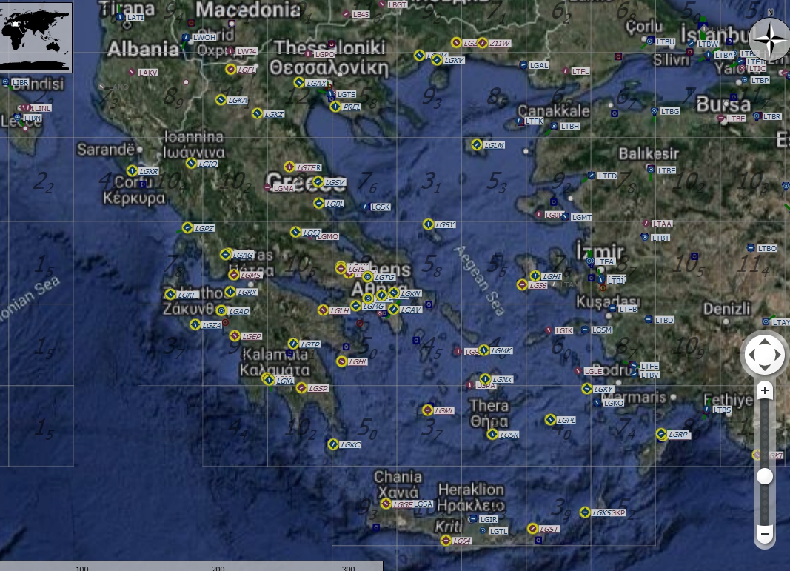
Task: Click the LGKC airport marker on Kythira
Action: (333, 444)
